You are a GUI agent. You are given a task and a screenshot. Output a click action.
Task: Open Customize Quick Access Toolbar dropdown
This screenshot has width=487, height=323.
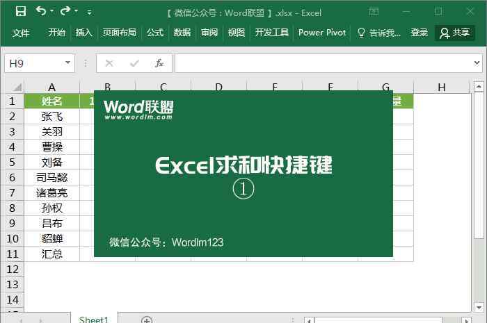90,13
